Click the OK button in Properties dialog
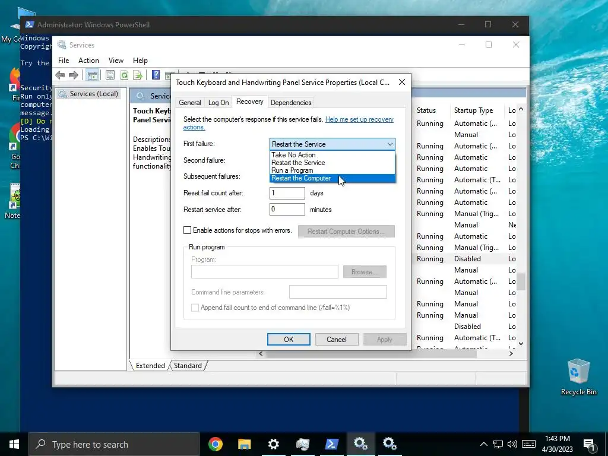 pyautogui.click(x=289, y=339)
